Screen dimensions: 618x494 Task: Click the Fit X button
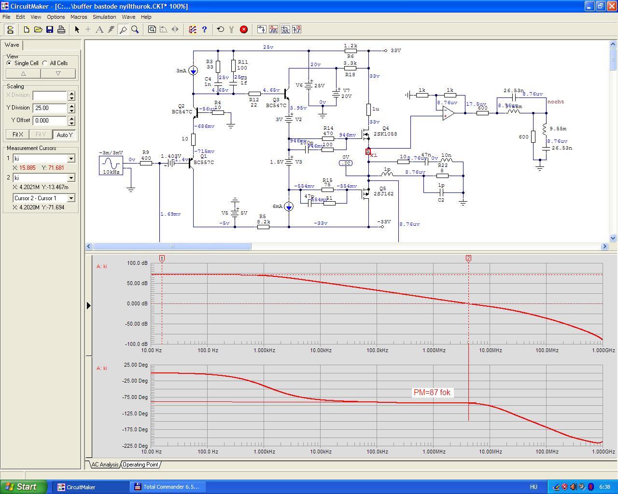pyautogui.click(x=17, y=135)
